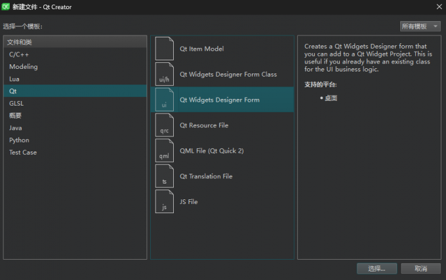The width and height of the screenshot is (446, 280).
Task: Select the Modeling category
Action: 24,67
